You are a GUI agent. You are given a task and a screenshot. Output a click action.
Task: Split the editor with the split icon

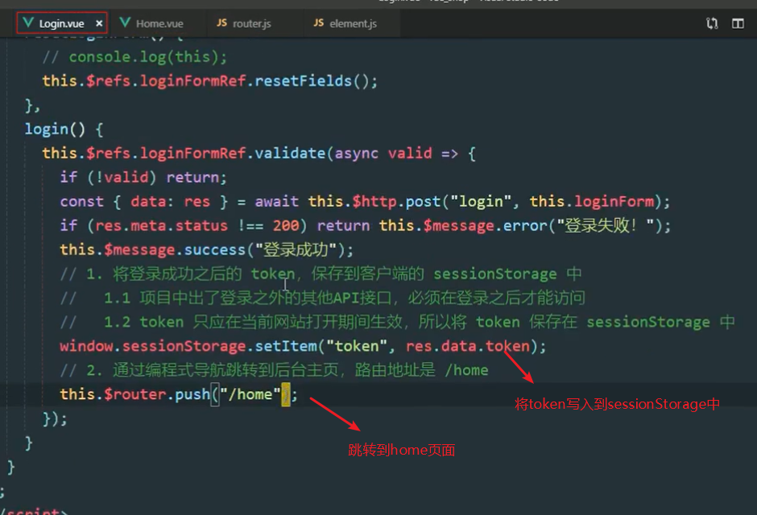click(738, 23)
